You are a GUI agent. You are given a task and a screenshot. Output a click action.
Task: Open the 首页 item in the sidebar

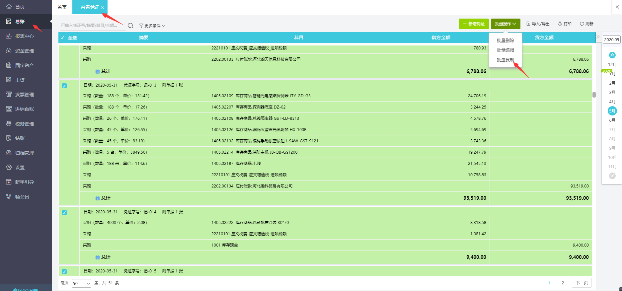(26, 7)
